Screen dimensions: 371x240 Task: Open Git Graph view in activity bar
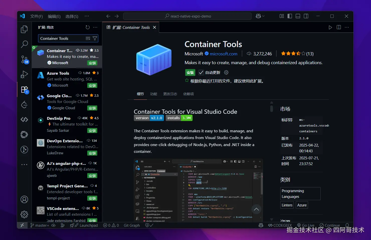24,150
